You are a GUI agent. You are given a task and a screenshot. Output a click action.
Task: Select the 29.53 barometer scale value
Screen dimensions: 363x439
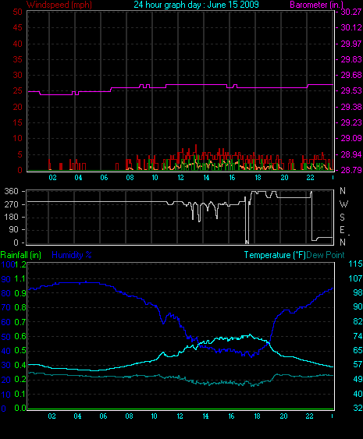(x=351, y=91)
